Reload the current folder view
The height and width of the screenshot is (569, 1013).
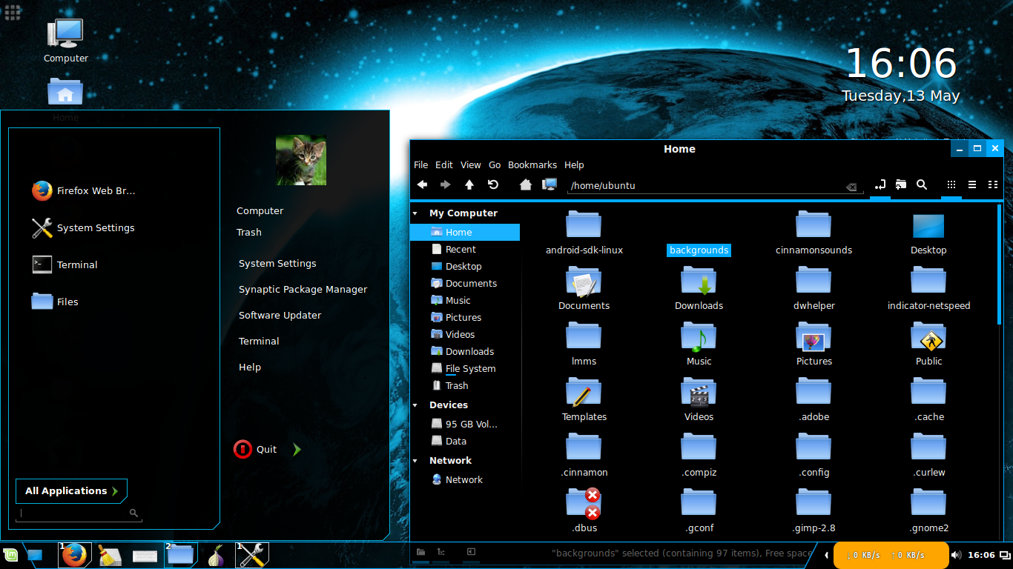pos(493,185)
